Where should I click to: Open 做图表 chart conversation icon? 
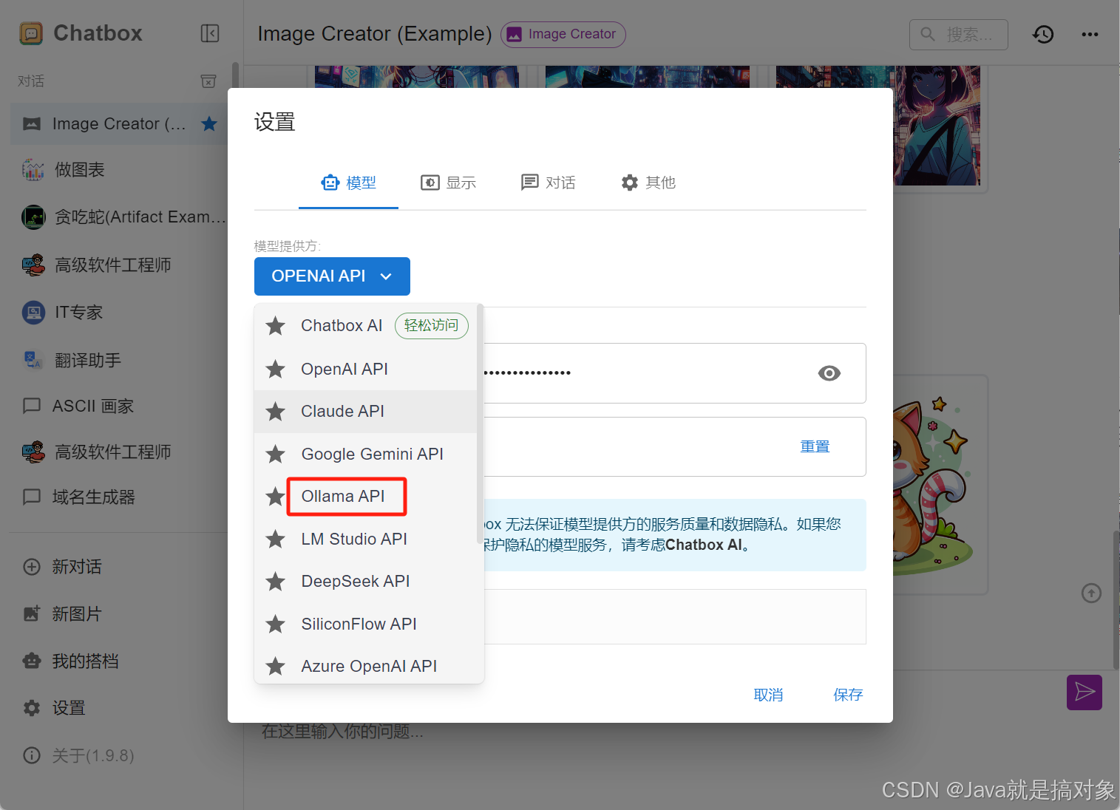coord(33,169)
